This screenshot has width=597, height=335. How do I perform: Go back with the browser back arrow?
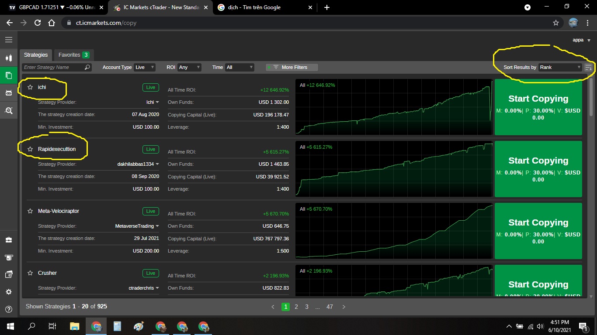click(10, 23)
